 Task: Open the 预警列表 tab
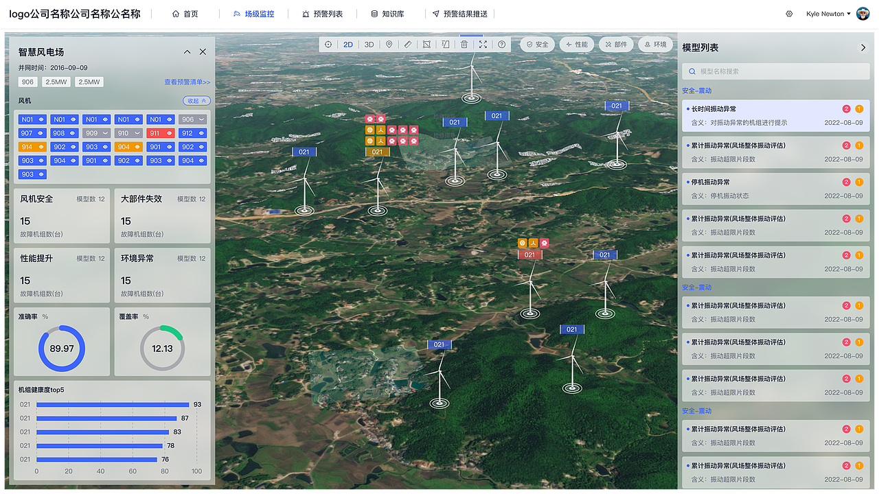(x=322, y=14)
